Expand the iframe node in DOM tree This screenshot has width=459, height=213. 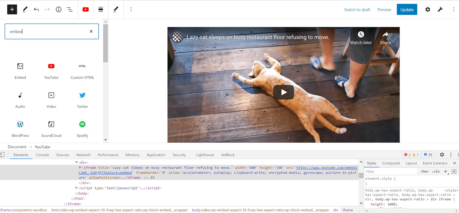[80, 167]
